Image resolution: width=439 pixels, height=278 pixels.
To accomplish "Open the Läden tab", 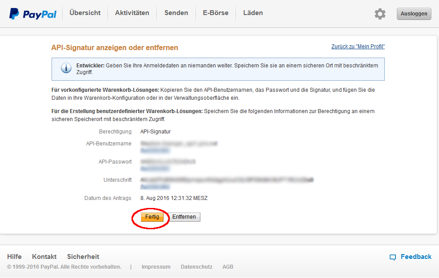I will pos(253,13).
